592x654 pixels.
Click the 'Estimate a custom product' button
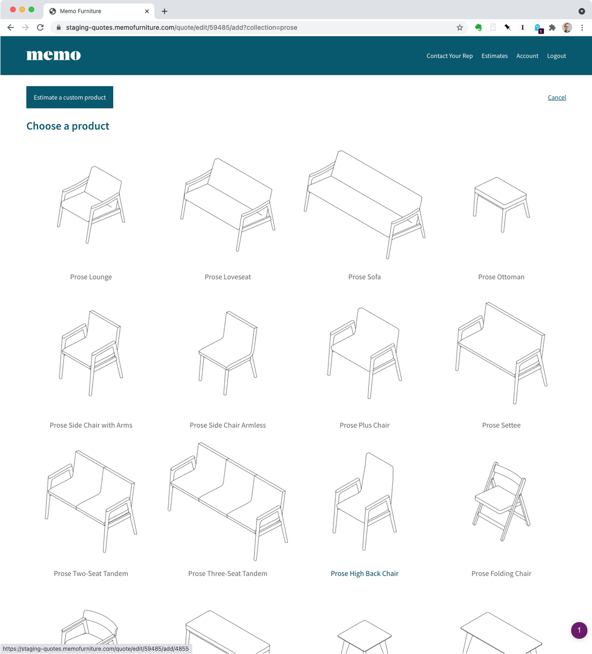tap(69, 97)
